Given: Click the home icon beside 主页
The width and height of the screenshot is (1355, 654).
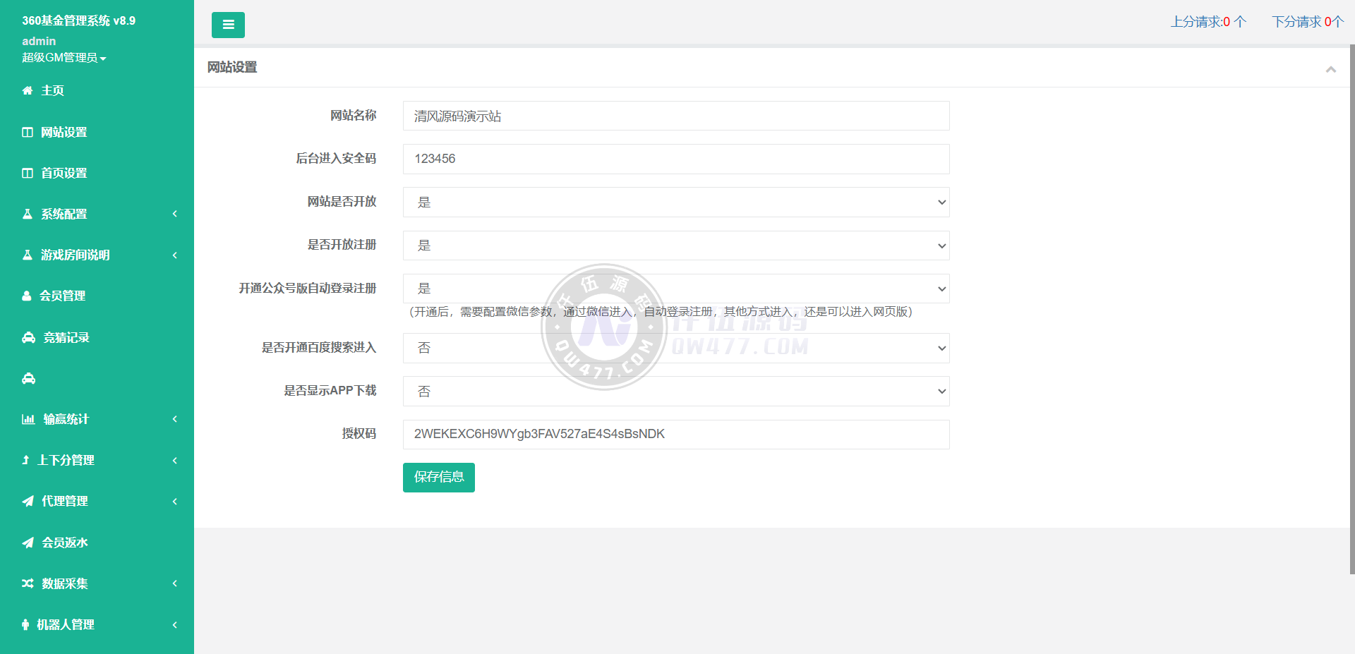Looking at the screenshot, I should 28,90.
